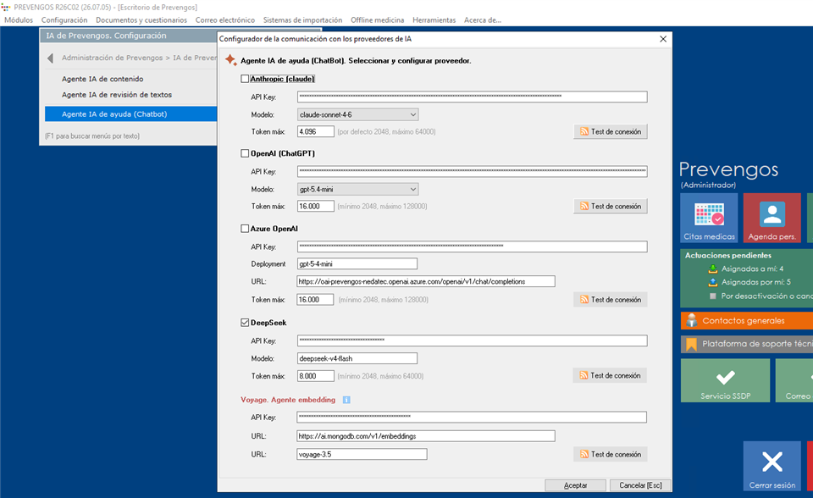This screenshot has width=813, height=498.
Task: Click the Prevengos app icon in title bar
Action: pyautogui.click(x=6, y=8)
